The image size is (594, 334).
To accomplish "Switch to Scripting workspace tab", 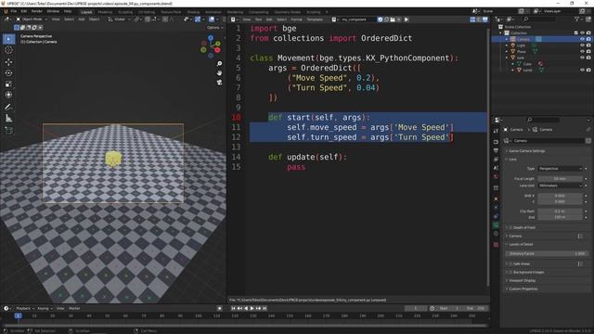I will (x=314, y=12).
